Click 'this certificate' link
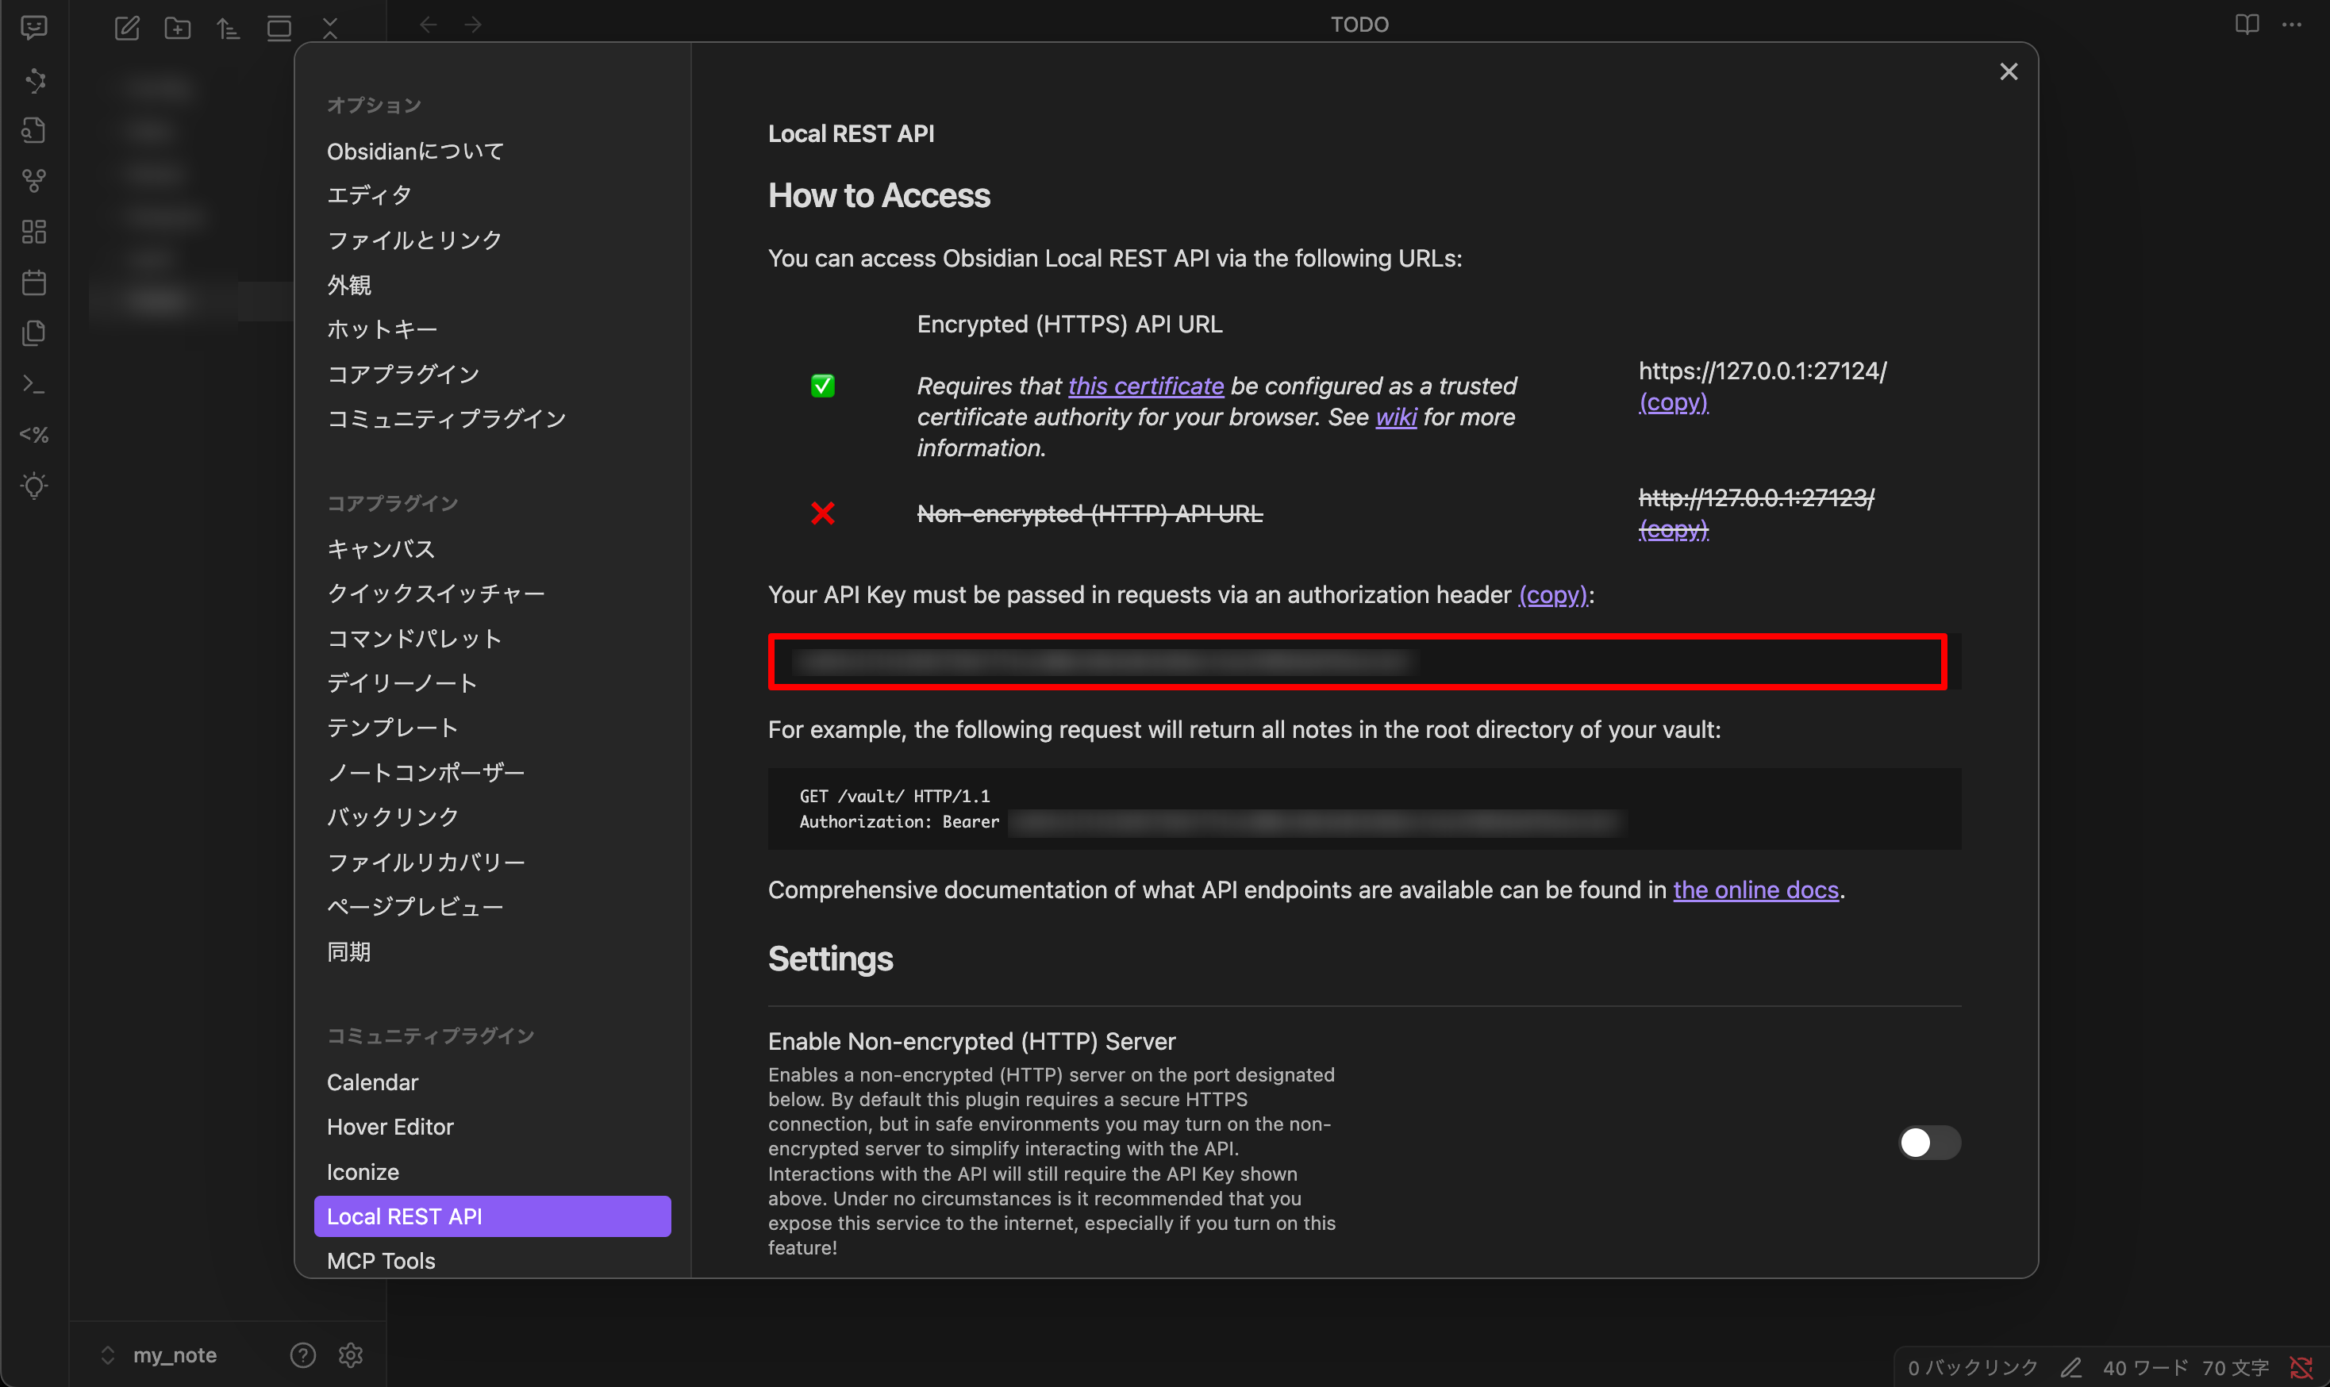Image resolution: width=2330 pixels, height=1387 pixels. tap(1146, 386)
